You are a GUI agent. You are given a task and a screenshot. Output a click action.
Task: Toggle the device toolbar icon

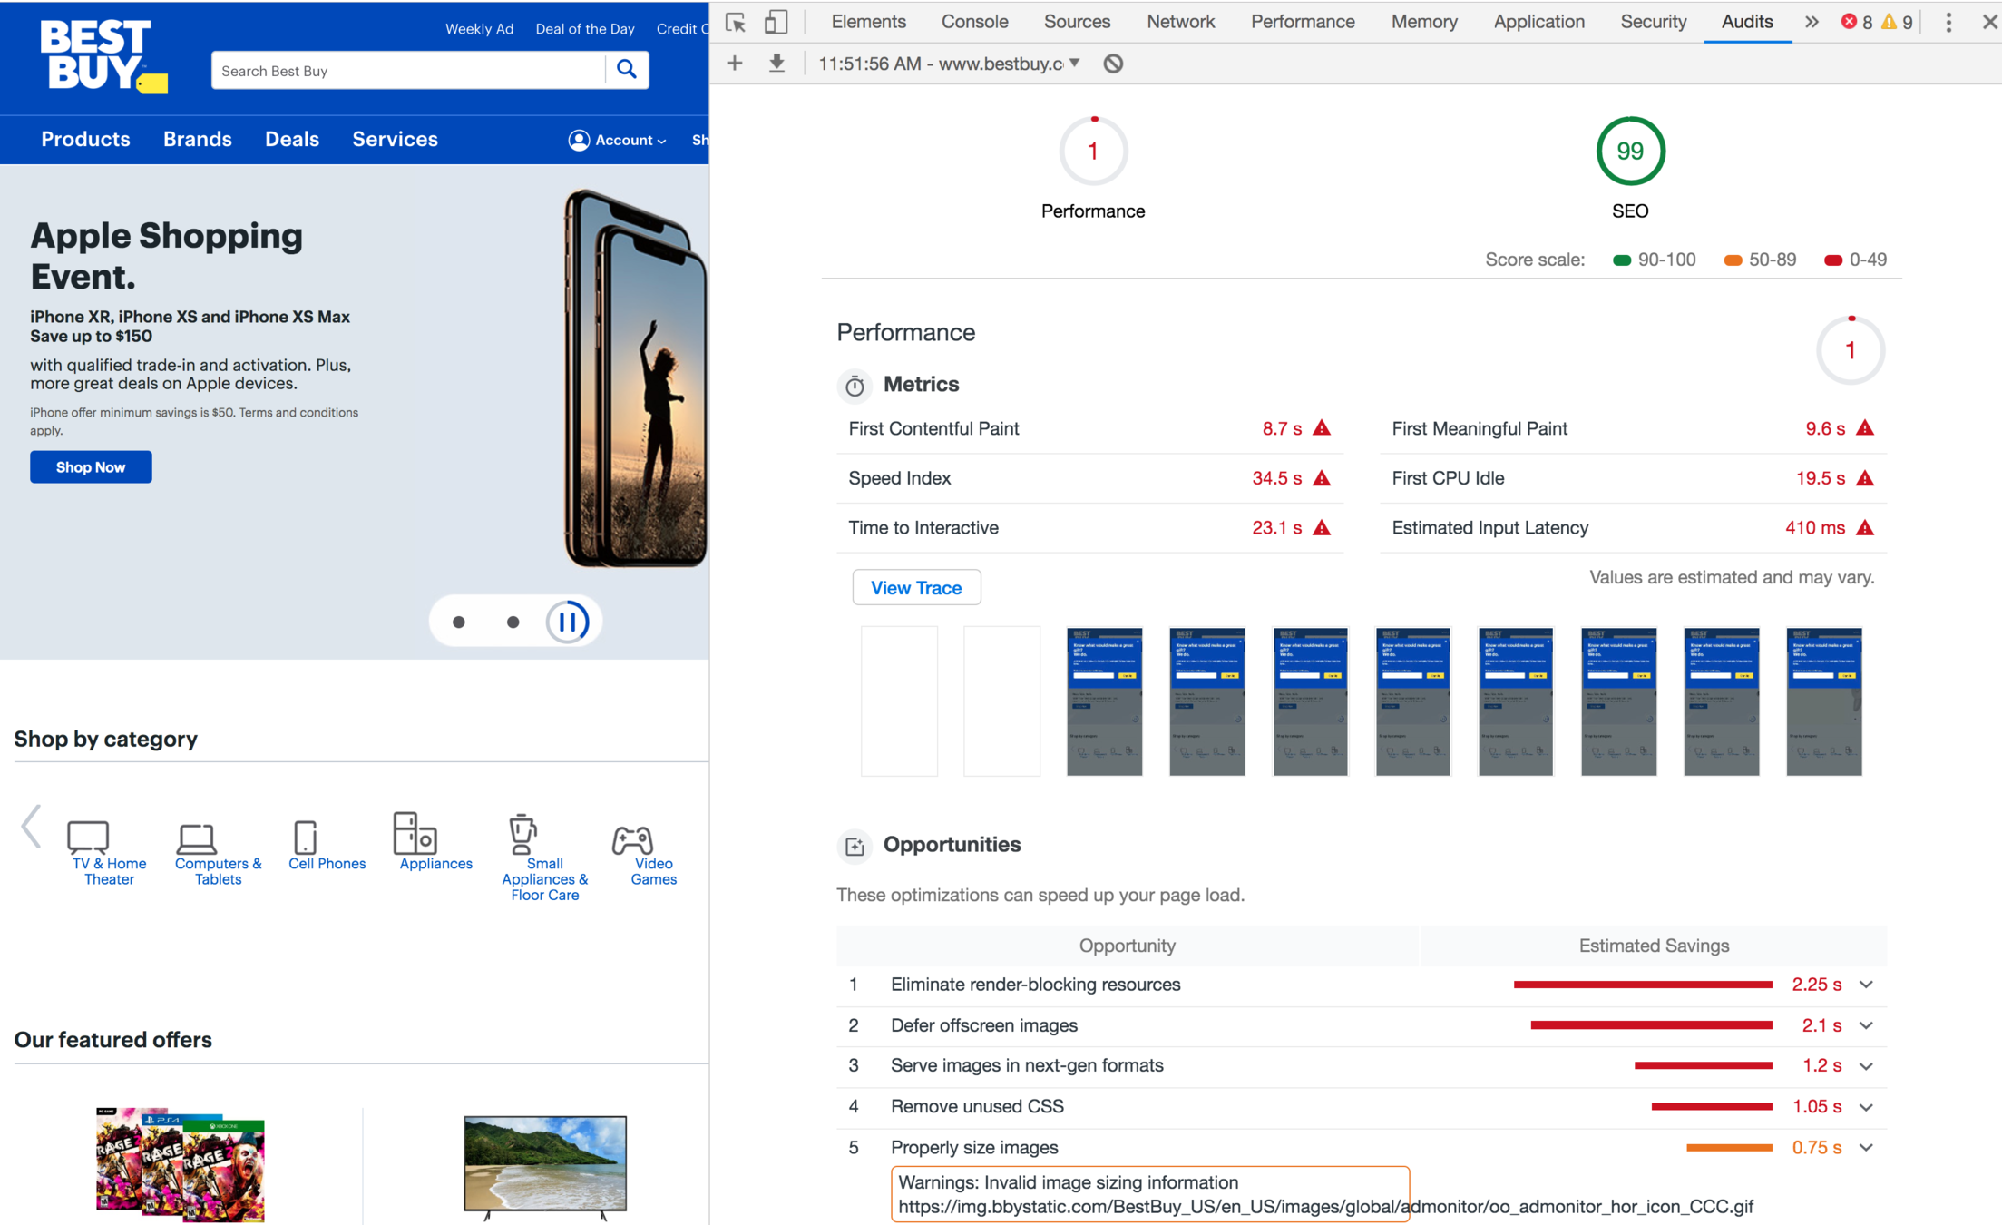[776, 22]
